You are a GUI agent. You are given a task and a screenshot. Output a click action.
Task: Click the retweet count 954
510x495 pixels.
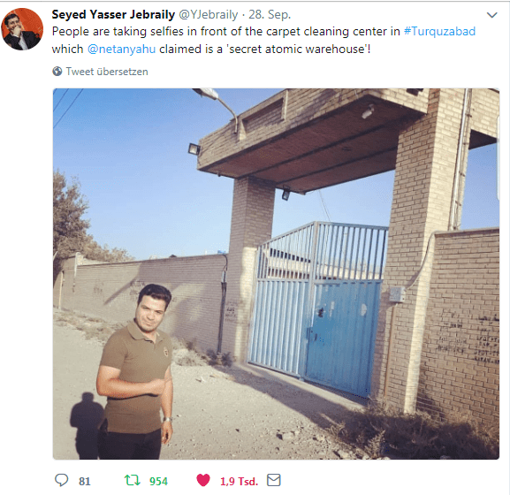click(158, 482)
